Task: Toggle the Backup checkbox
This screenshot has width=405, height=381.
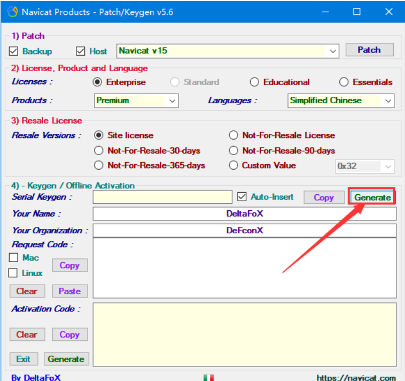Action: click(x=13, y=51)
